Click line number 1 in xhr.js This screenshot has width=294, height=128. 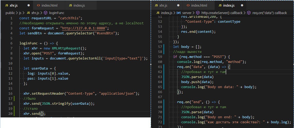pyautogui.click(x=11, y=18)
